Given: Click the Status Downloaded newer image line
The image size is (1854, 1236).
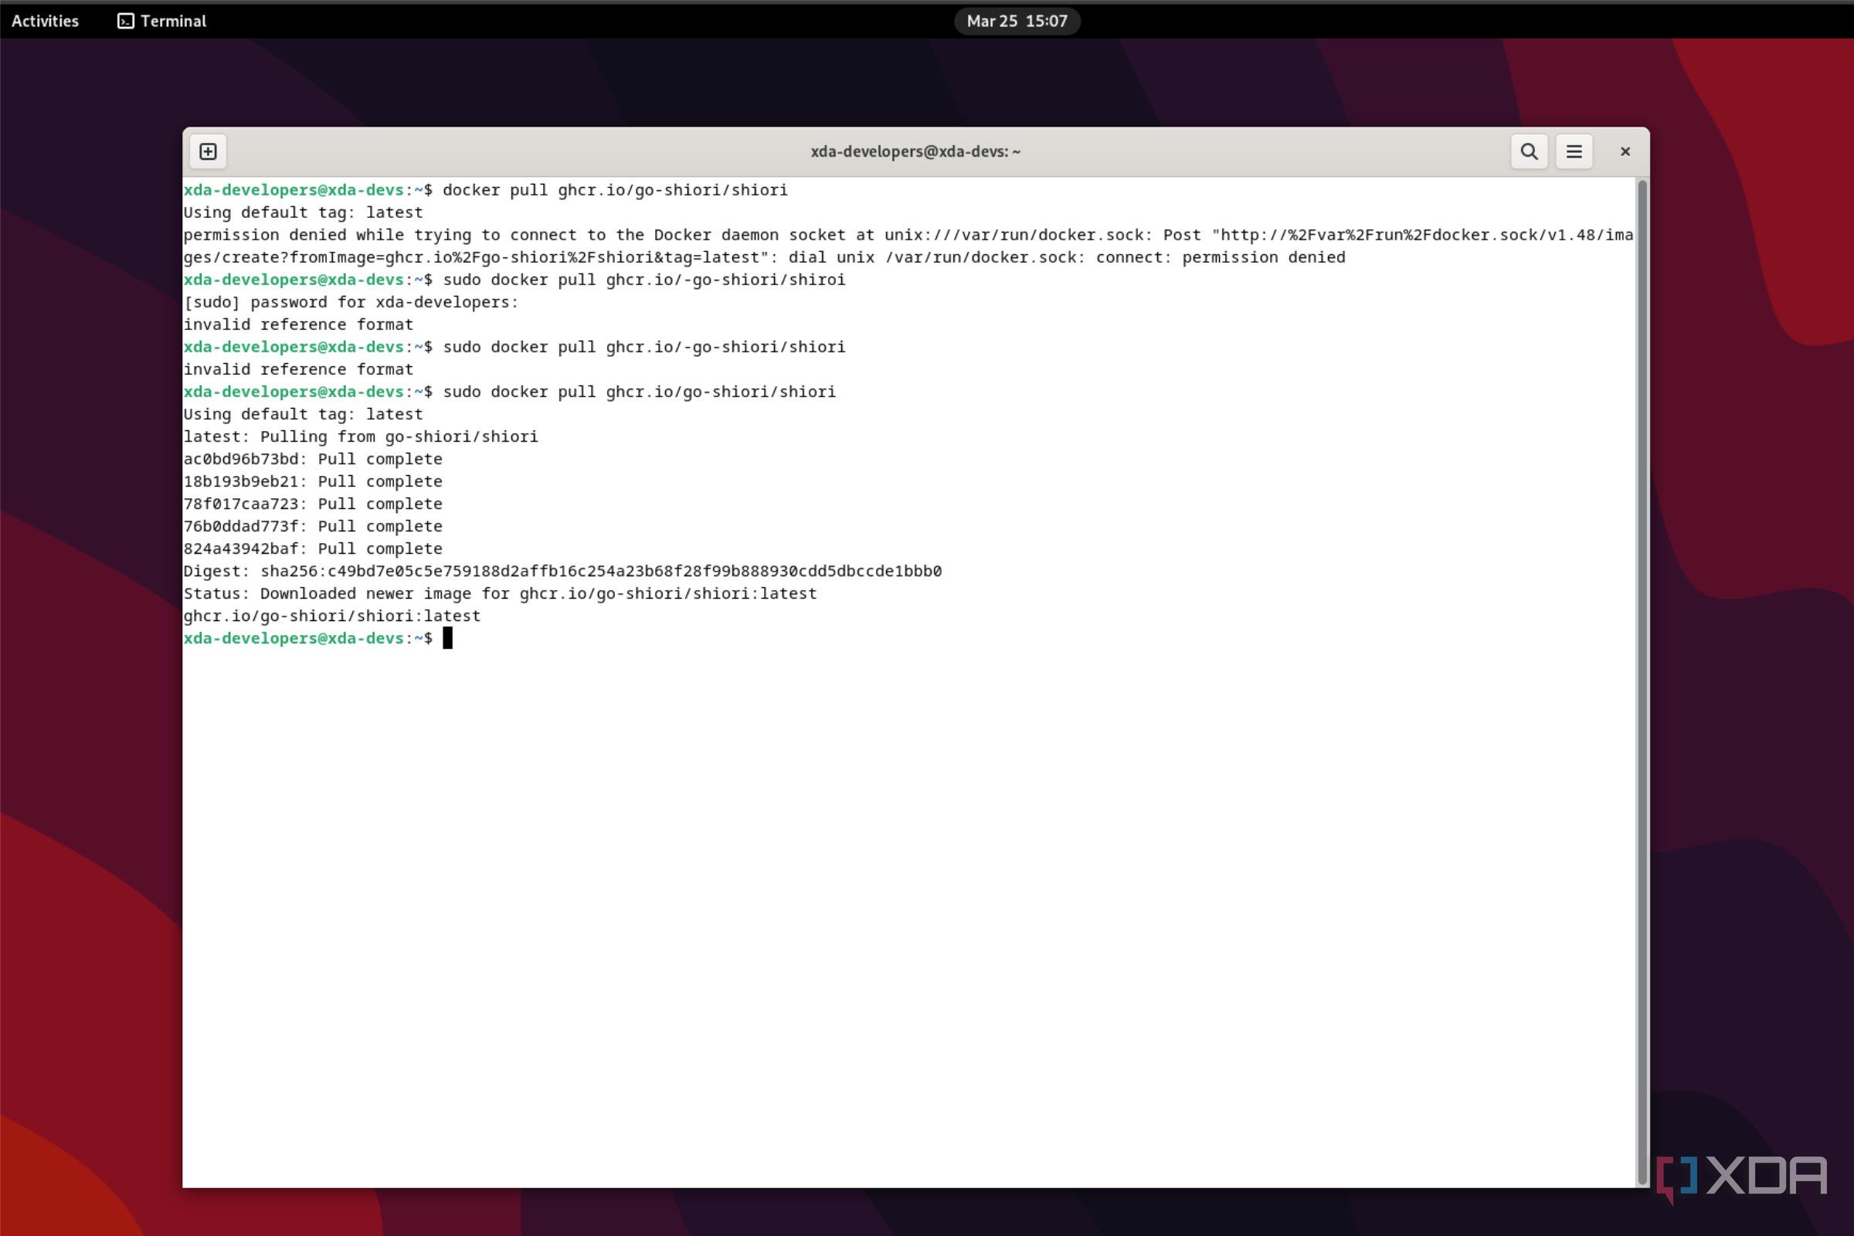Looking at the screenshot, I should [x=500, y=593].
